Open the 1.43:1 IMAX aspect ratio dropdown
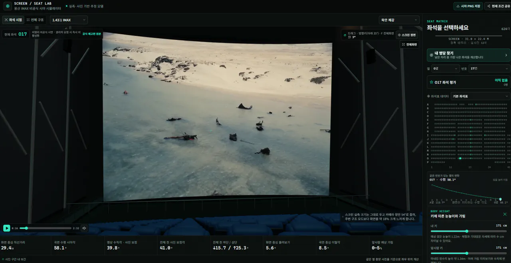 pyautogui.click(x=69, y=20)
